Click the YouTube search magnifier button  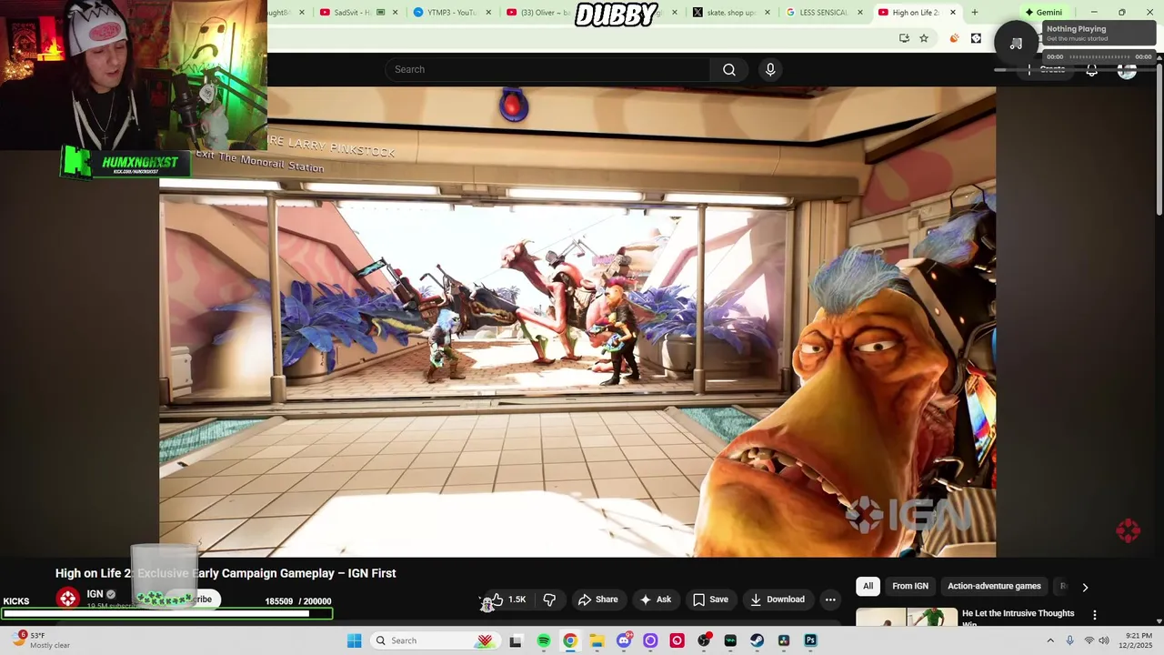coord(729,70)
